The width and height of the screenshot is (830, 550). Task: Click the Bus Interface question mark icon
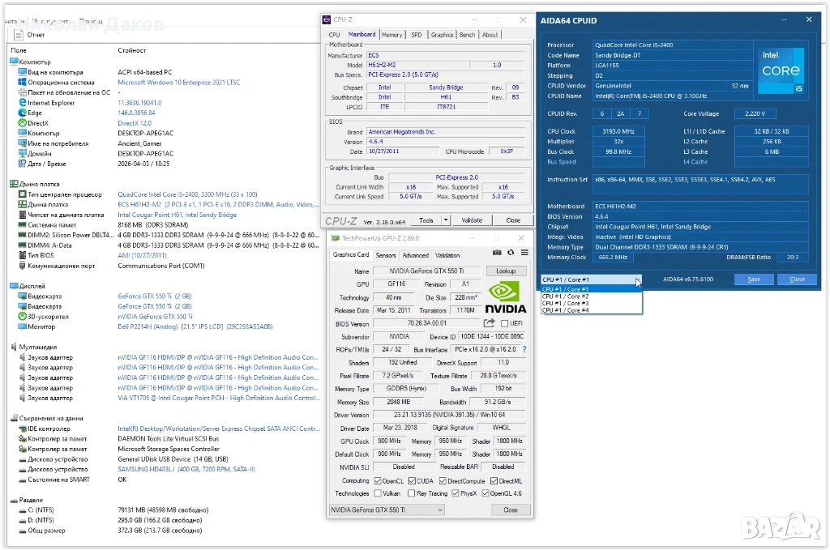[524, 350]
